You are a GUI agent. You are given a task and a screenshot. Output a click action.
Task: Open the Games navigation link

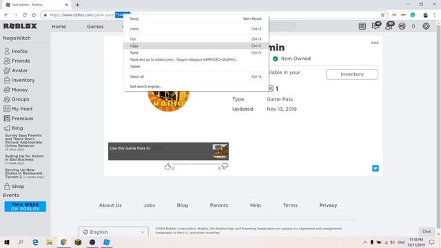(95, 26)
